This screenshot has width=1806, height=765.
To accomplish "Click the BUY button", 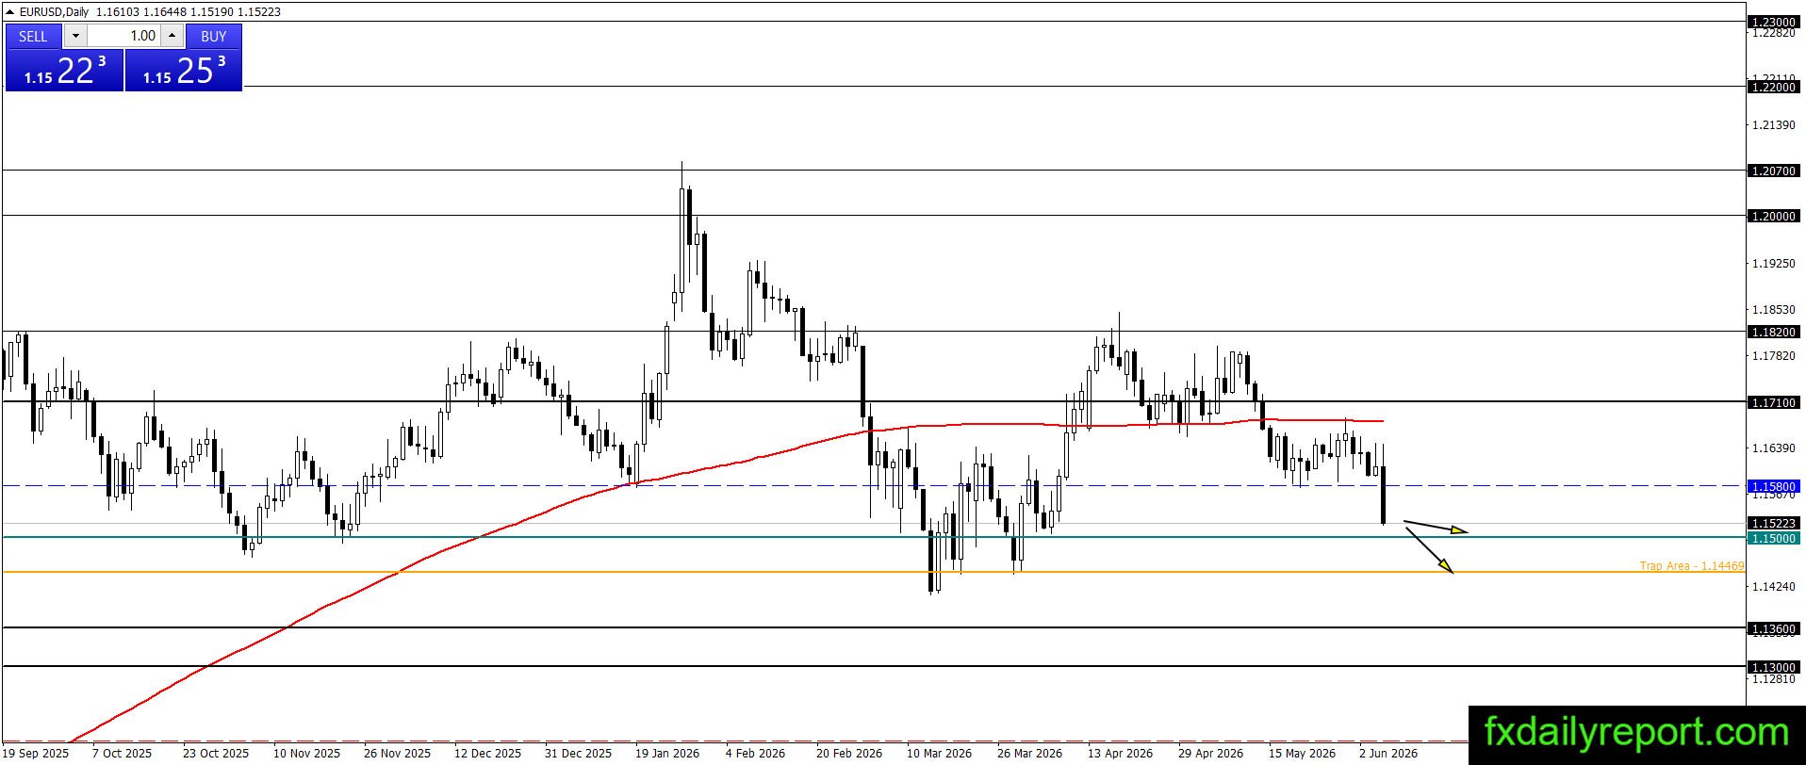I will tap(214, 36).
